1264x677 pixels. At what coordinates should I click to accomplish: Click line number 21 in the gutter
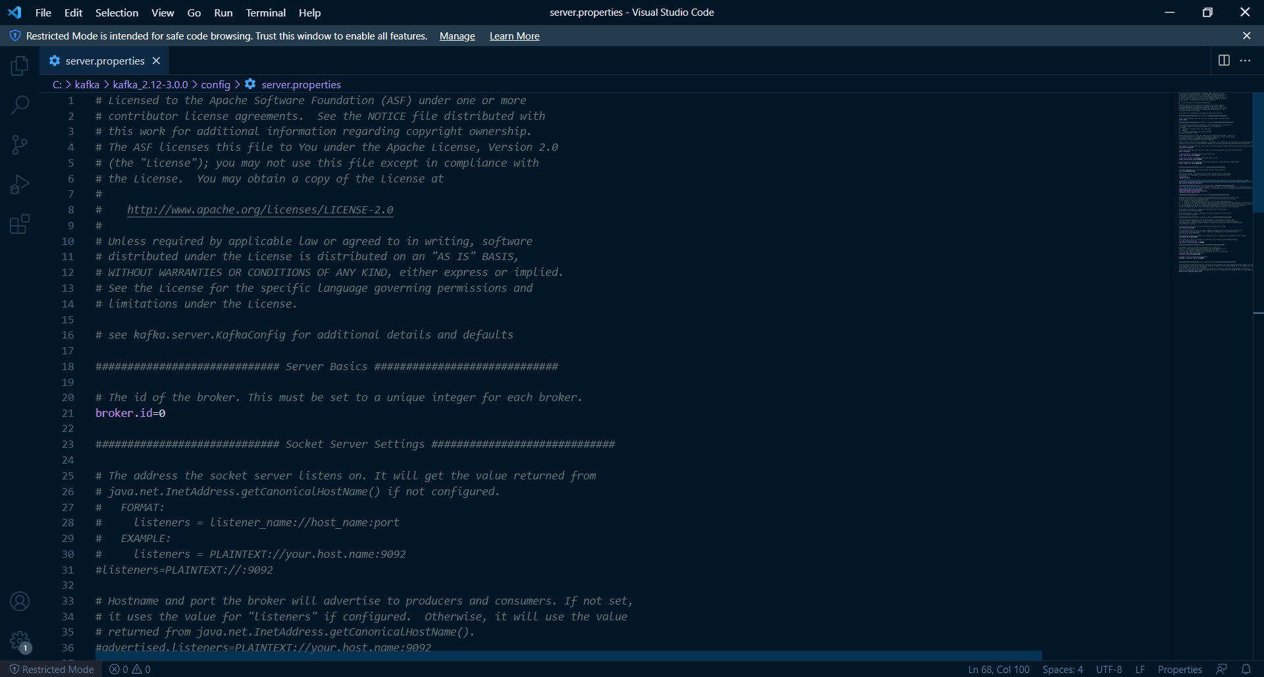68,413
